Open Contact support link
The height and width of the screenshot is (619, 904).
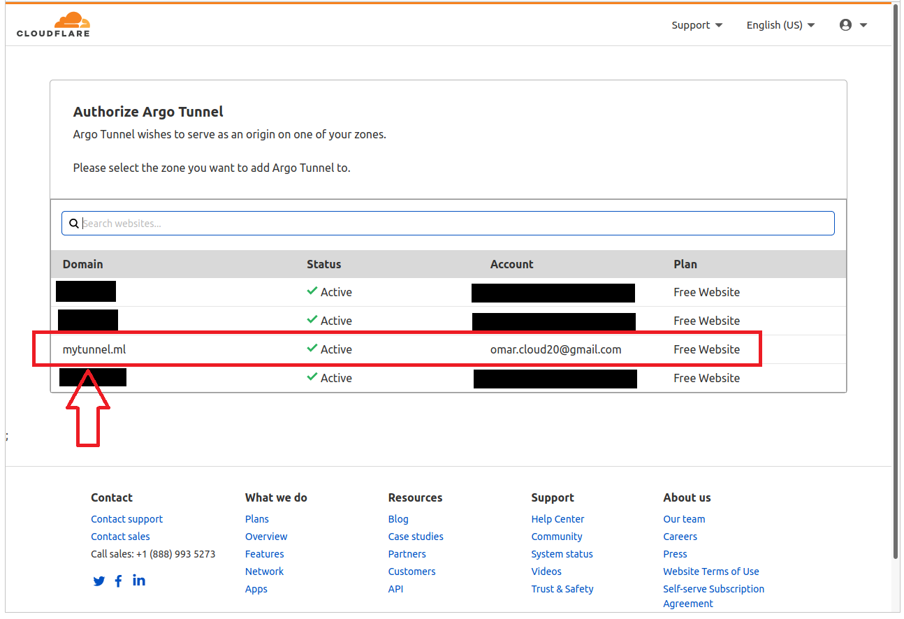click(x=126, y=519)
